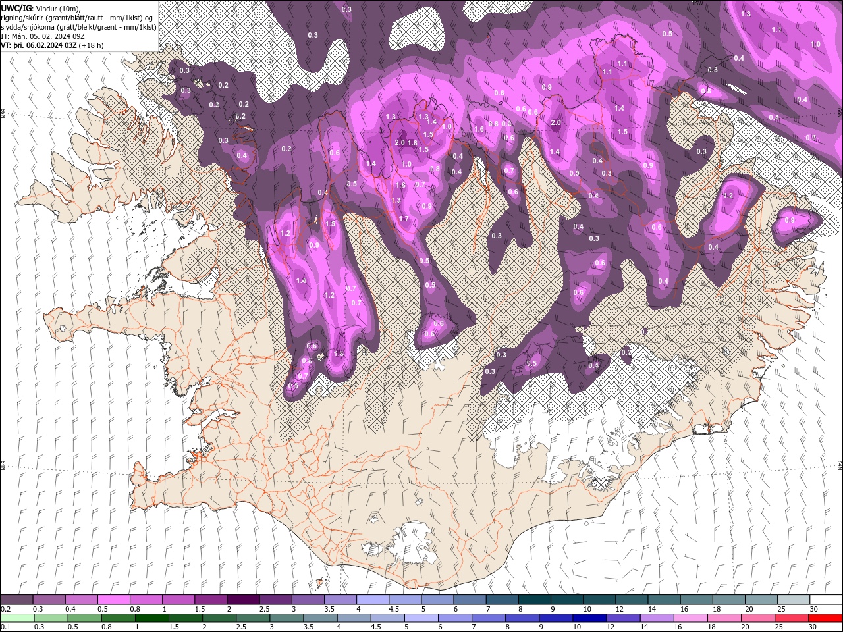Click the bright pink upper swatch between 0.4 and 0.5

point(81,600)
